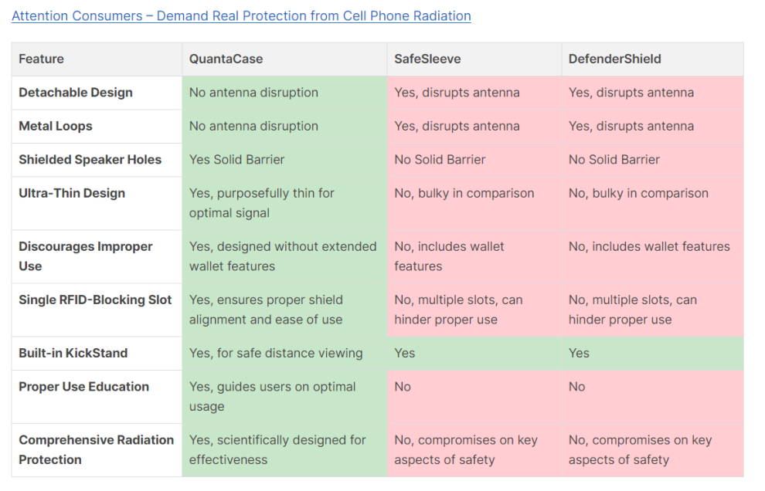Click 'Yes, guides users on optimal usage' cell
The width and height of the screenshot is (765, 491).
pyautogui.click(x=272, y=396)
